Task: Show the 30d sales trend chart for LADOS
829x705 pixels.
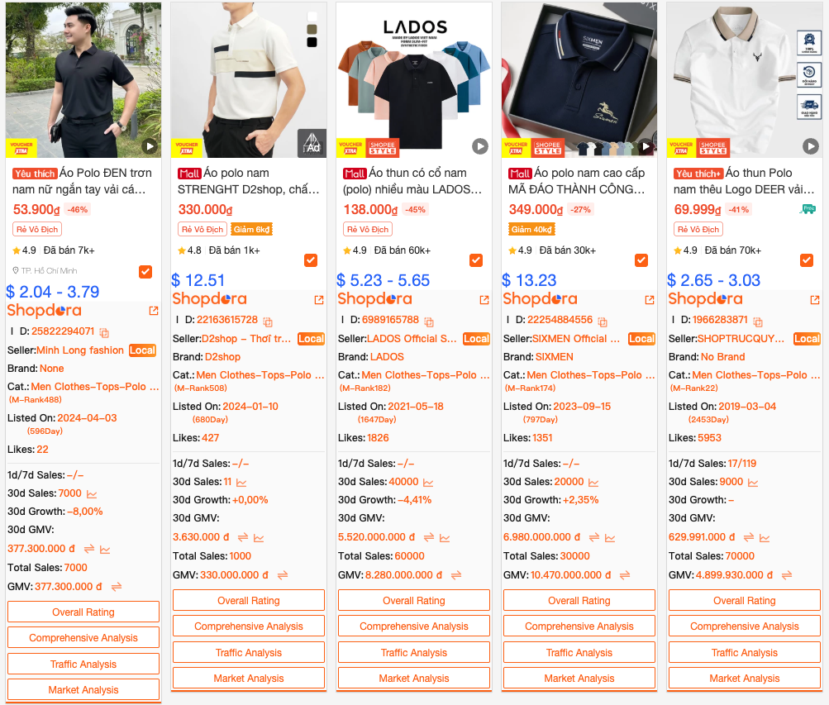Action: coord(428,483)
